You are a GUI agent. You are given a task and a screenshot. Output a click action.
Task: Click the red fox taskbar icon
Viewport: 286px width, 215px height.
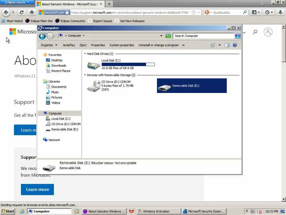[131, 211]
